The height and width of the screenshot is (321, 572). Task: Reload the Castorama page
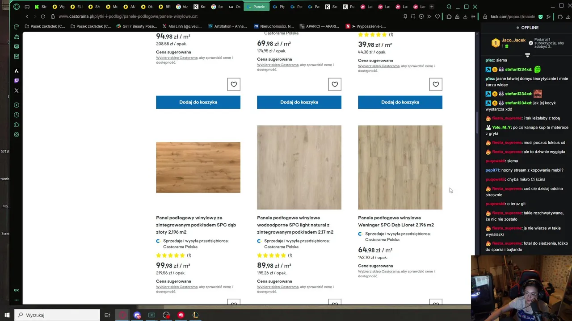pyautogui.click(x=43, y=16)
